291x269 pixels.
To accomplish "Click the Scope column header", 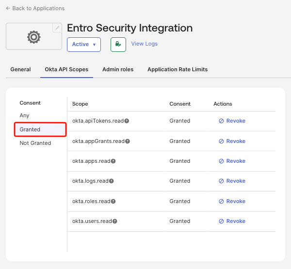I will point(80,104).
